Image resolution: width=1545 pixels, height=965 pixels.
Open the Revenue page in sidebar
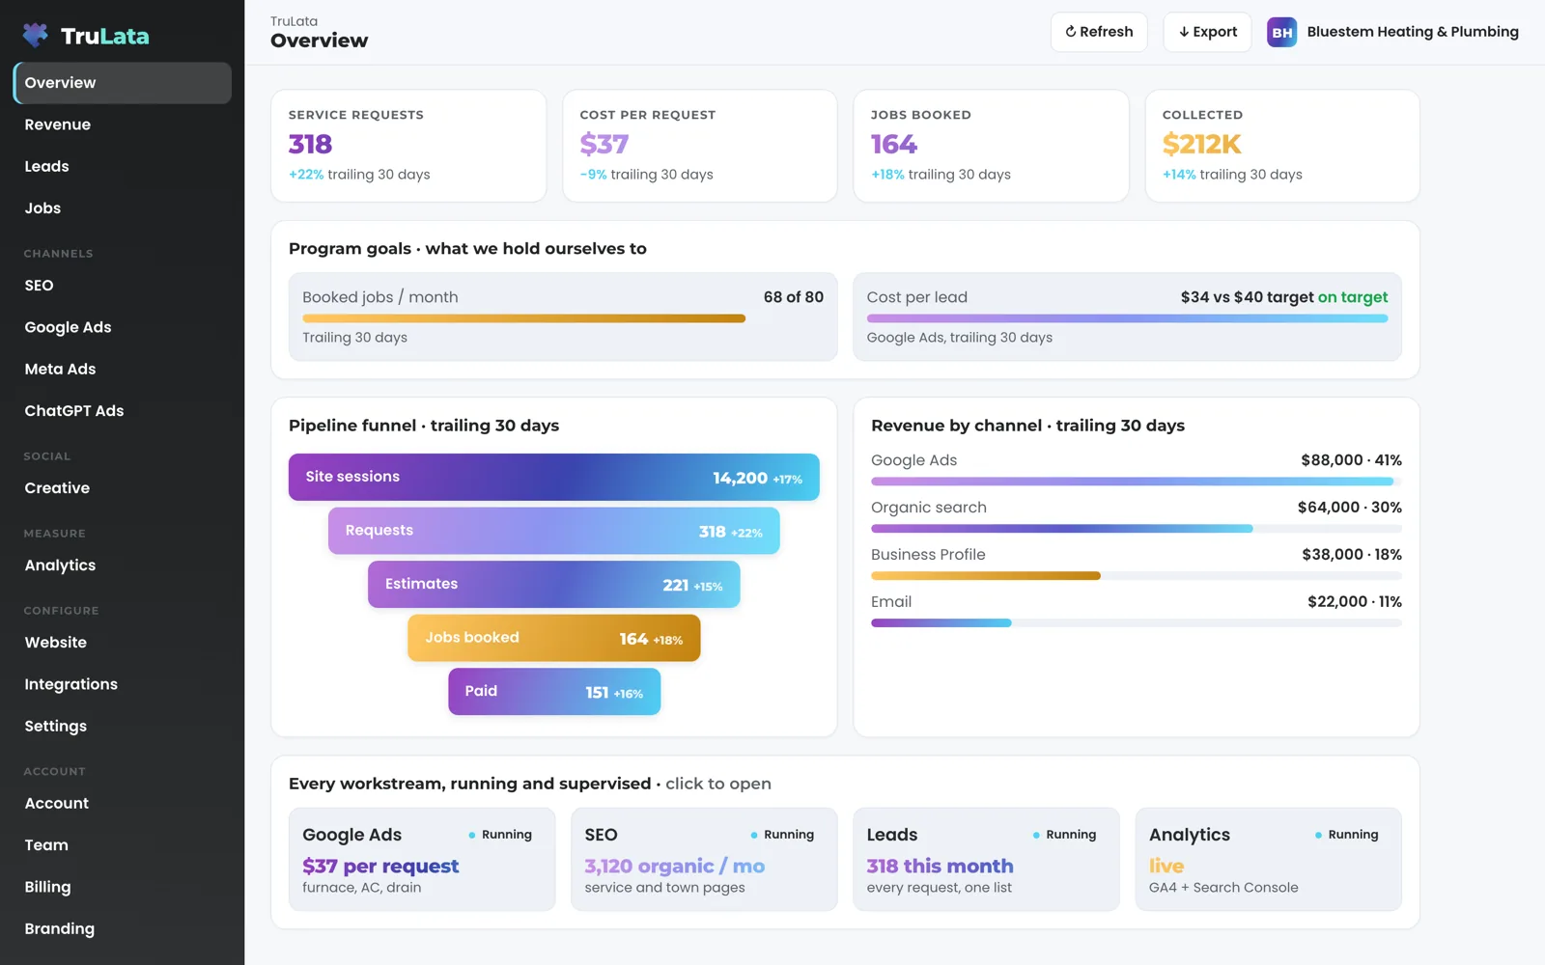(123, 124)
